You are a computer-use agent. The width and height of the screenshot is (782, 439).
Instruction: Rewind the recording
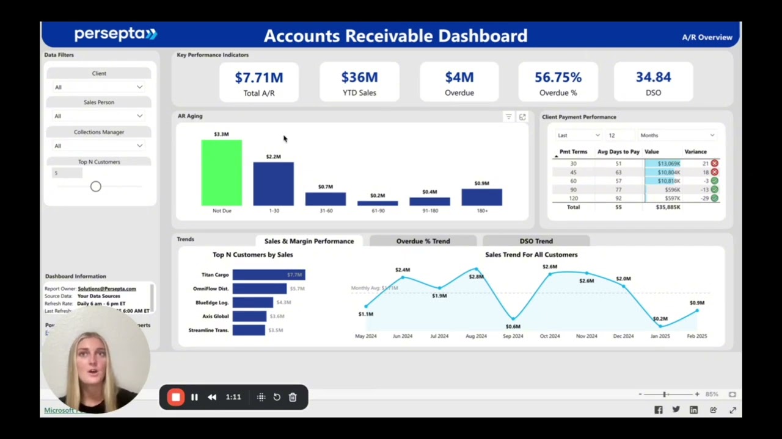pos(212,397)
